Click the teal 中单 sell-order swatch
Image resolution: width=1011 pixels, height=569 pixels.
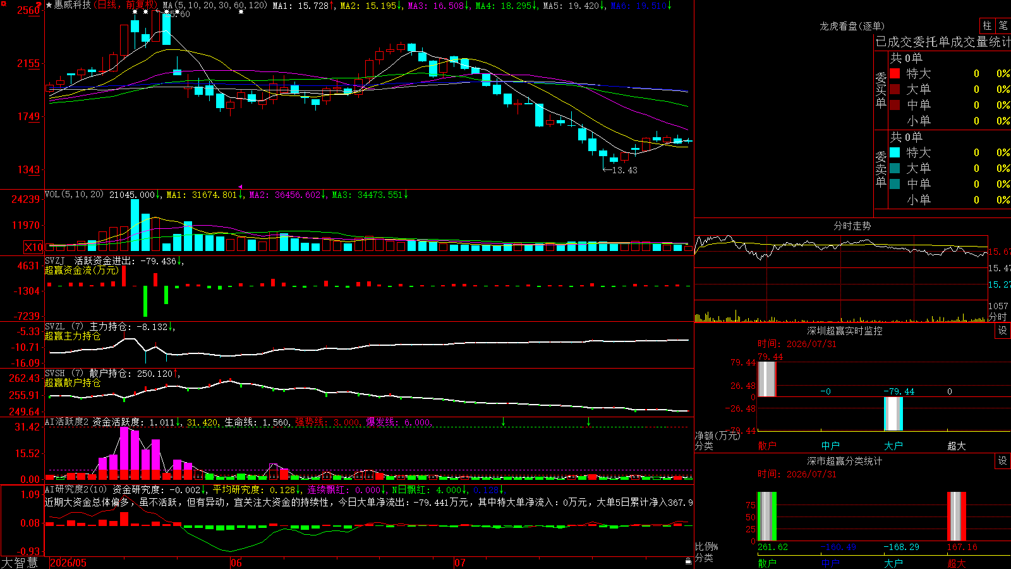pos(895,184)
